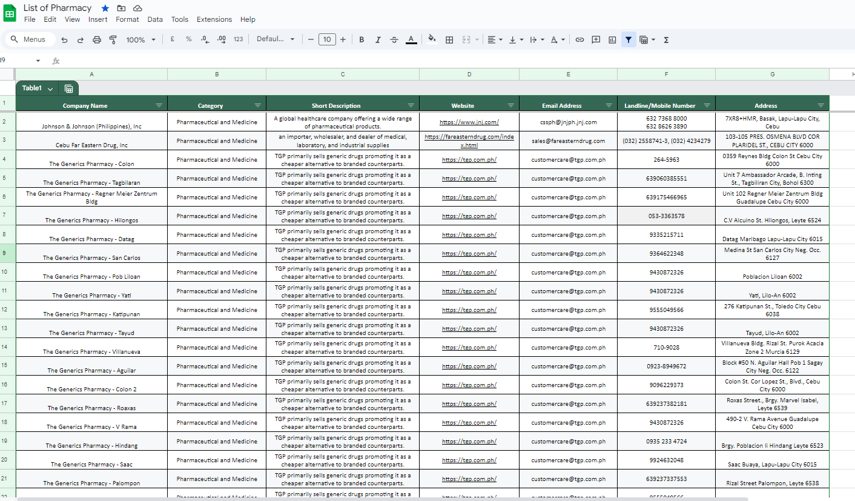Open the fill color picker

point(432,39)
